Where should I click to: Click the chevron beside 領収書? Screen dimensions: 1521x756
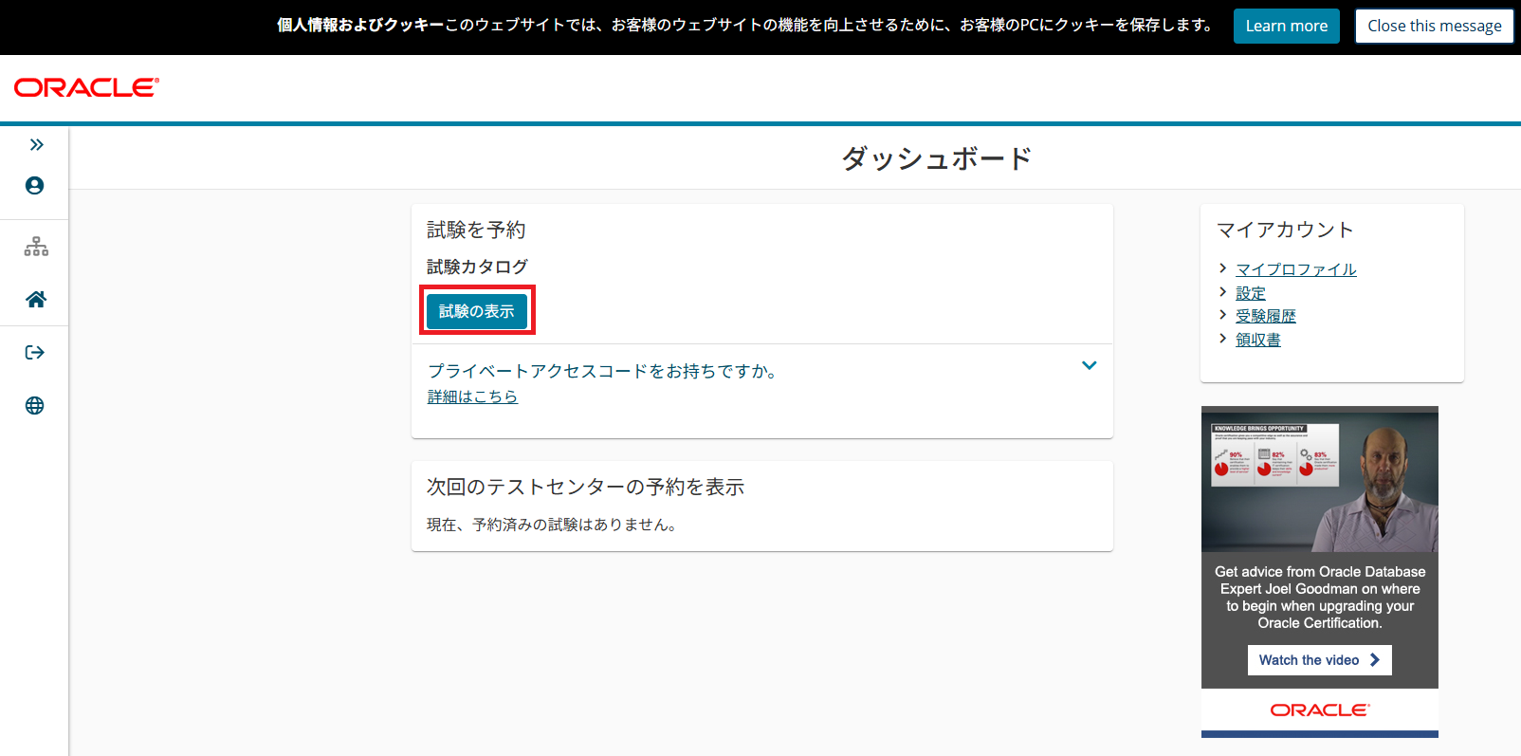tap(1222, 338)
